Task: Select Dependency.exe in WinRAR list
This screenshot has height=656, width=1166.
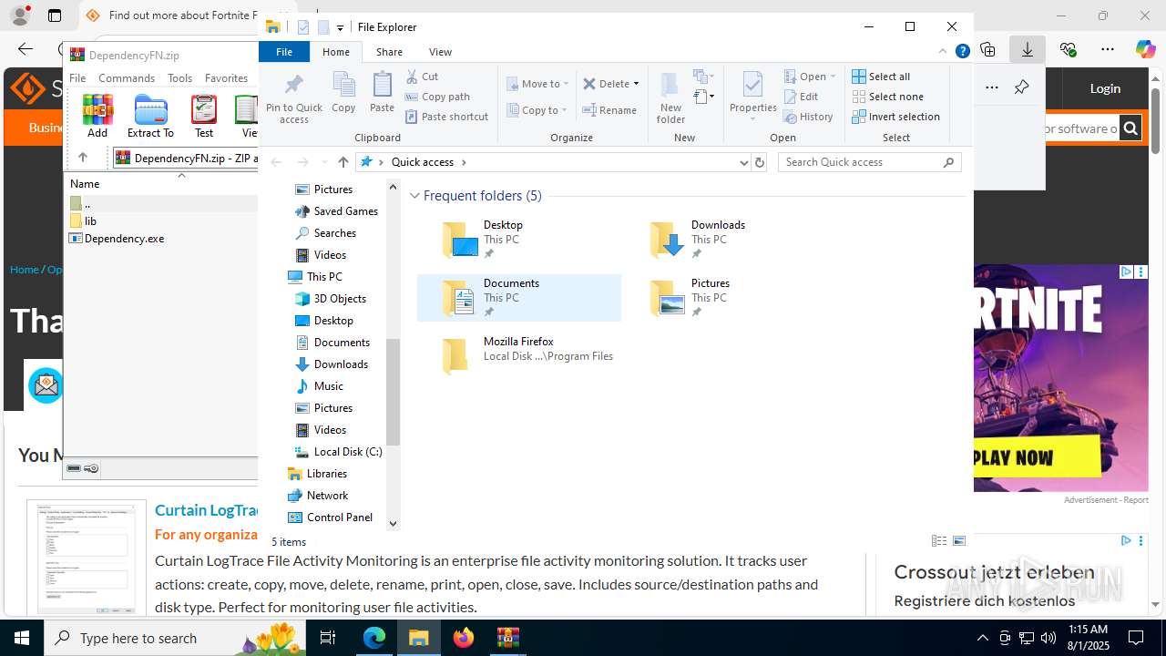Action: [x=117, y=239]
